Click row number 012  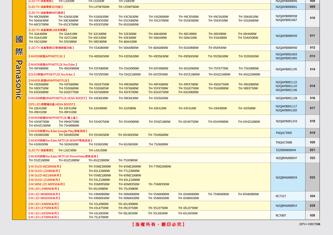[x=312, y=48]
